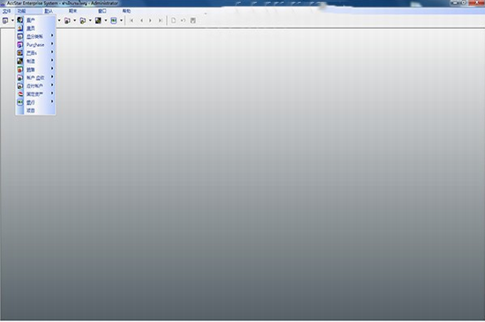Click the new blank document toolbar icon
This screenshot has width=485, height=322.
tap(174, 20)
